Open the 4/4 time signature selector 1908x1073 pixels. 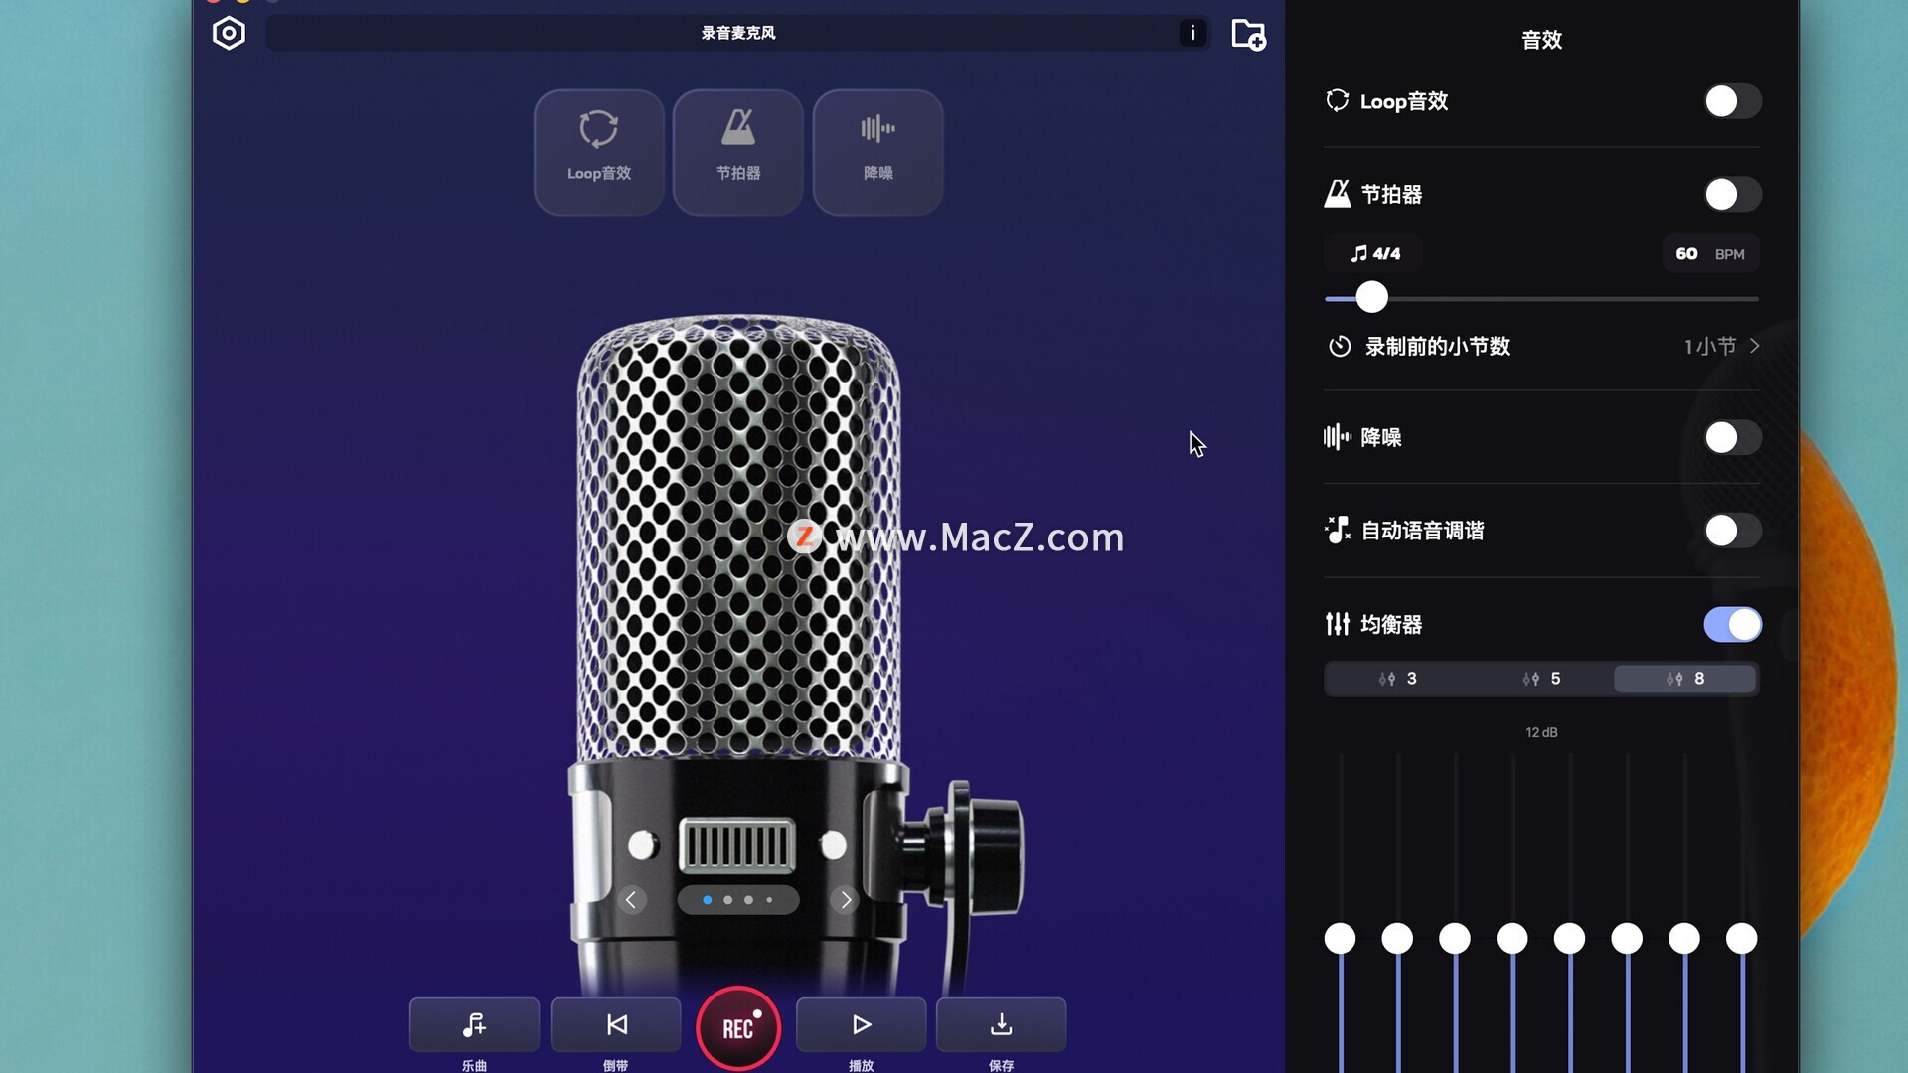(x=1374, y=254)
